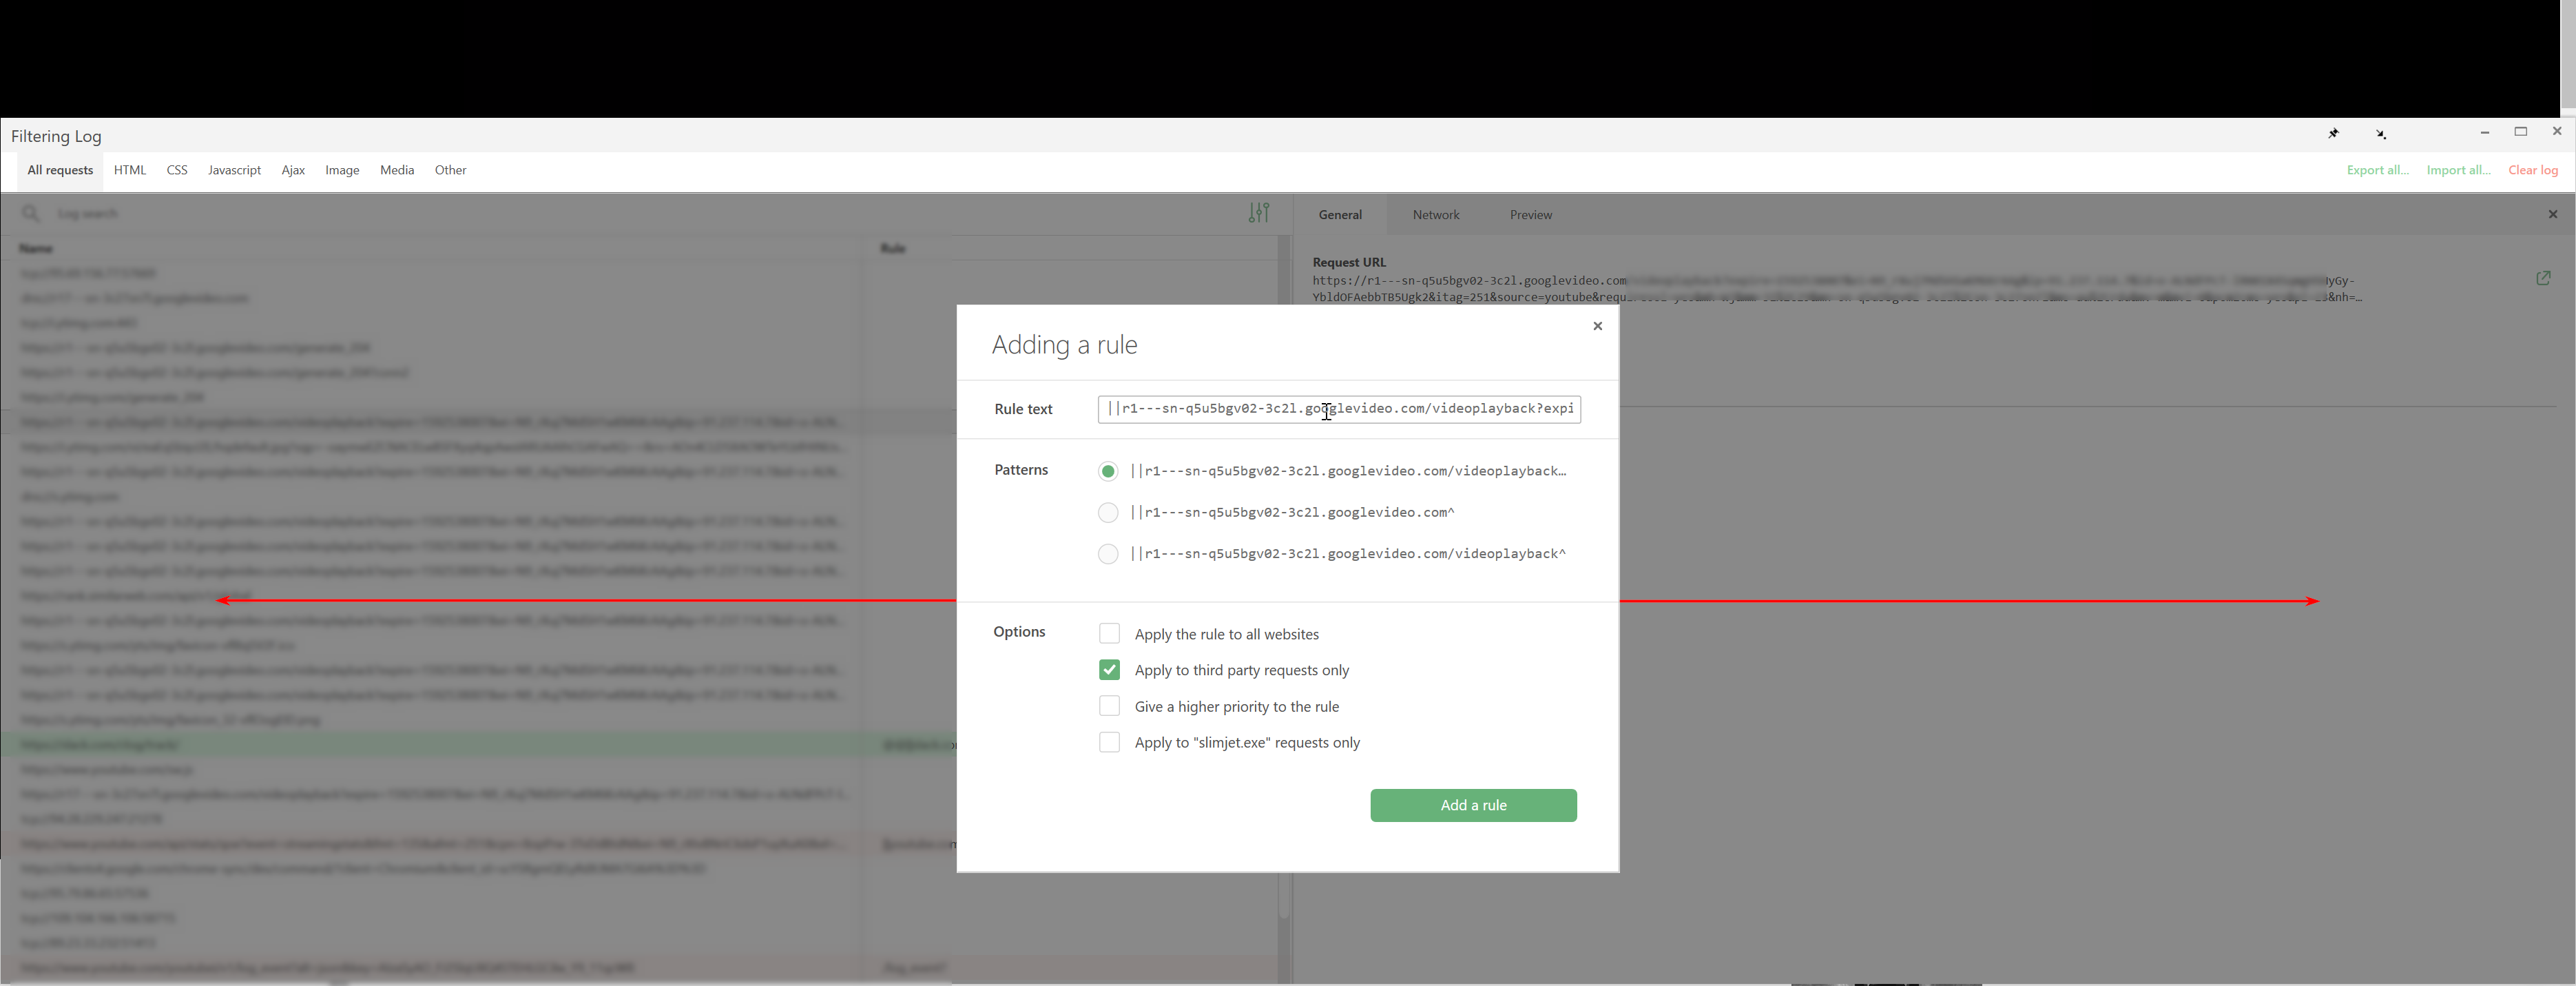Uncheck Apply to third party requests only
Image resolution: width=2576 pixels, height=986 pixels.
pos(1109,670)
